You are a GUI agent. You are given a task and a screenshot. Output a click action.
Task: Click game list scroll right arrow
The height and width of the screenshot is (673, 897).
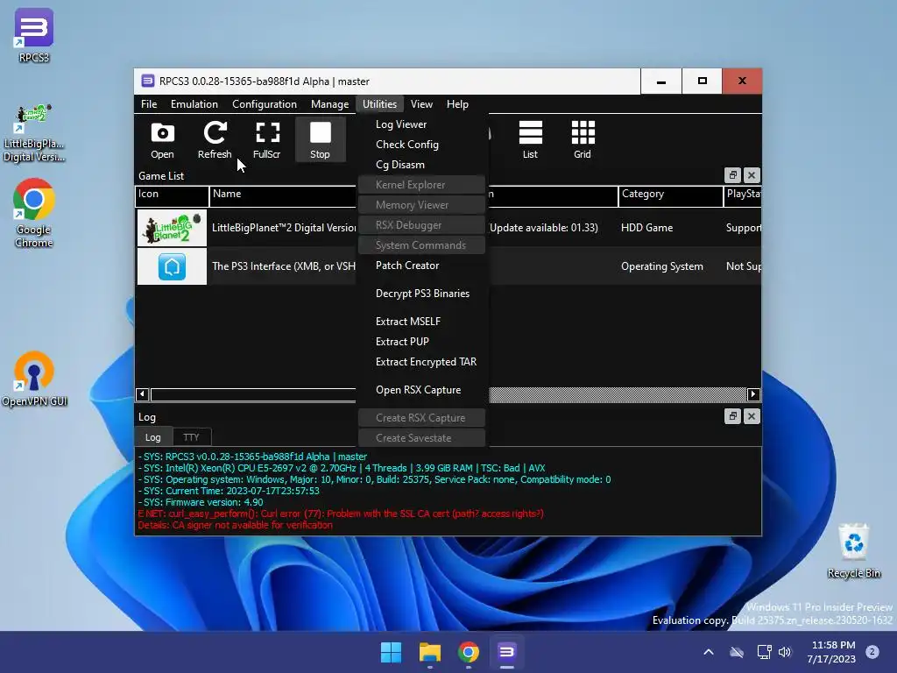pyautogui.click(x=753, y=394)
